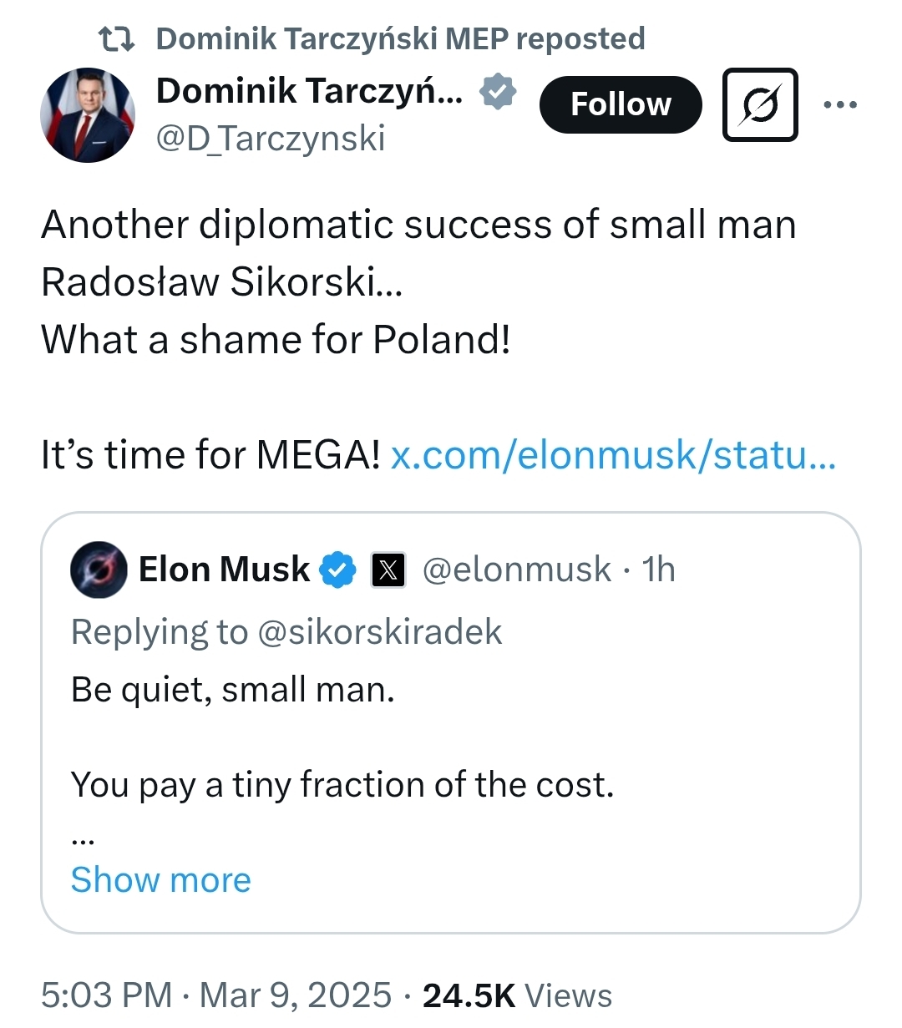902x1028 pixels.
Task: Open the x.com/elonmusk/statu... link
Action: [613, 455]
